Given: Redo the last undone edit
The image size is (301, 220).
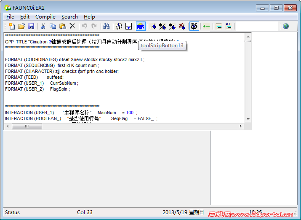Looking at the screenshot, I should pos(94,26).
